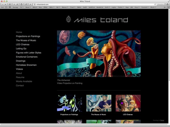Expand the Travl bookmarks folder
The image size is (170, 127).
[x=73, y=7]
